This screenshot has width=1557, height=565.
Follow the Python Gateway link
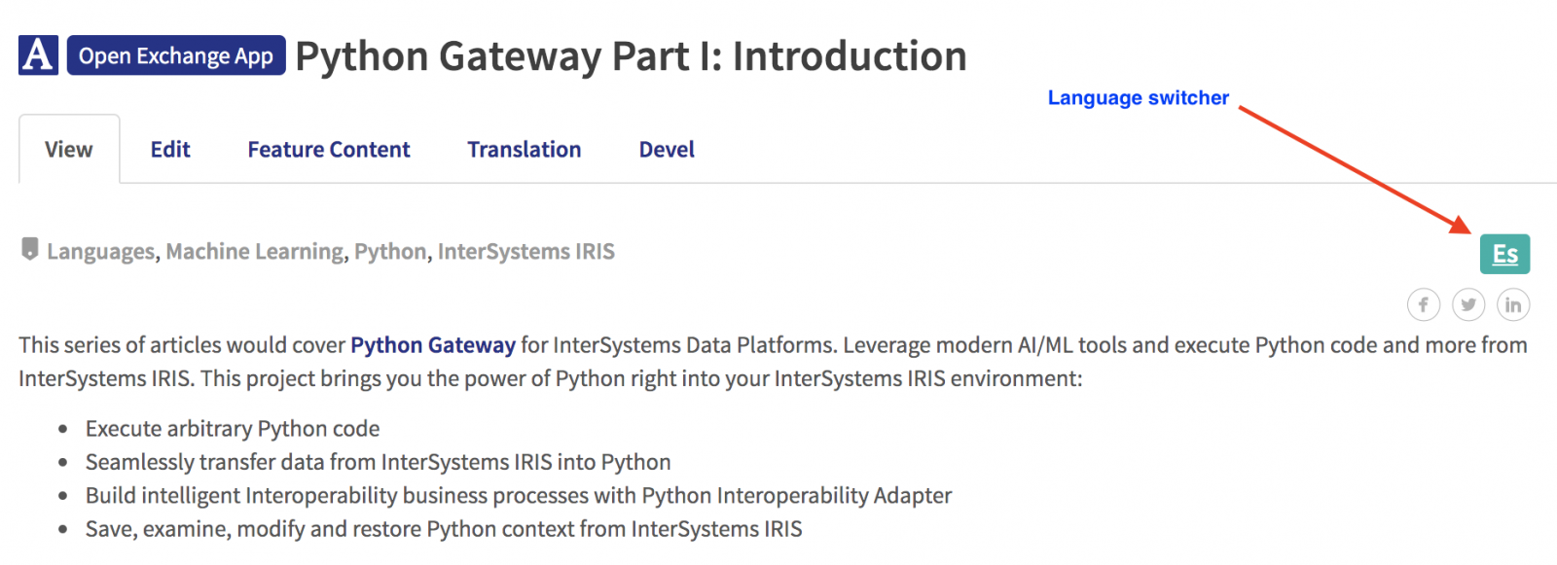coord(433,345)
